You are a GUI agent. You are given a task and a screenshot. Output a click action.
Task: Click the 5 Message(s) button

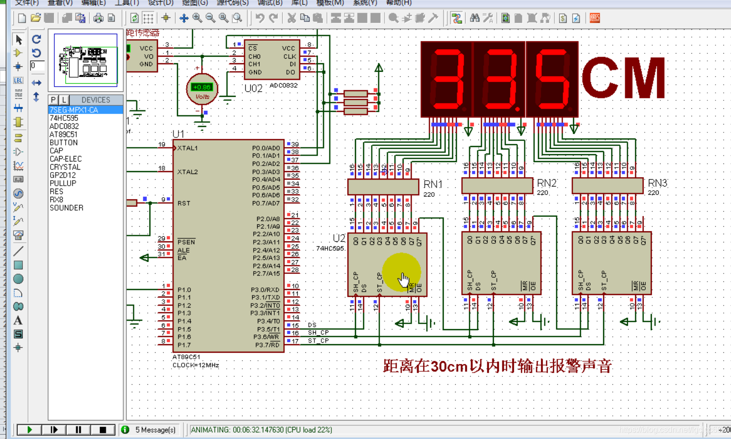coord(145,430)
